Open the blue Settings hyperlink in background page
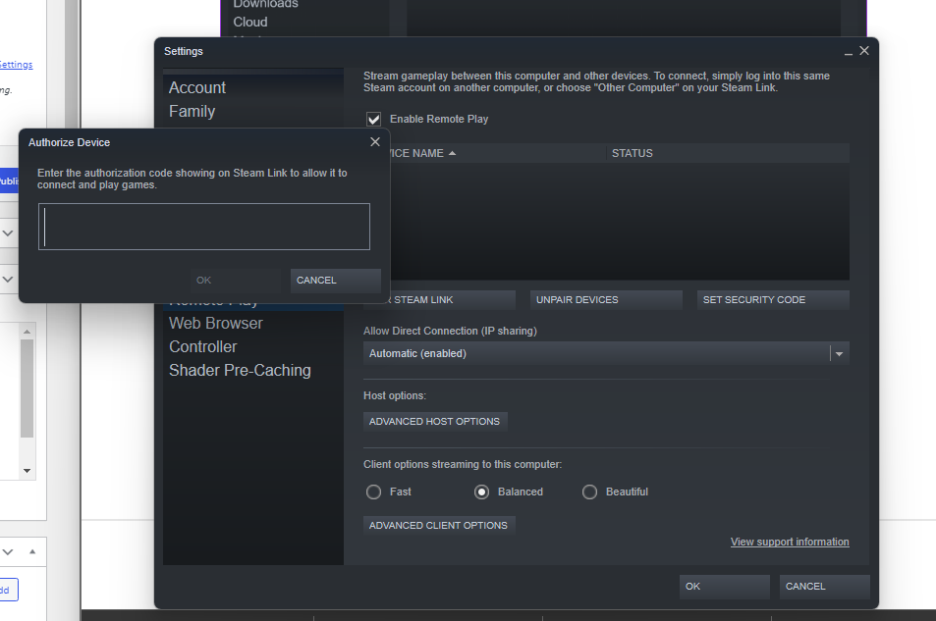The width and height of the screenshot is (936, 621). click(x=16, y=65)
